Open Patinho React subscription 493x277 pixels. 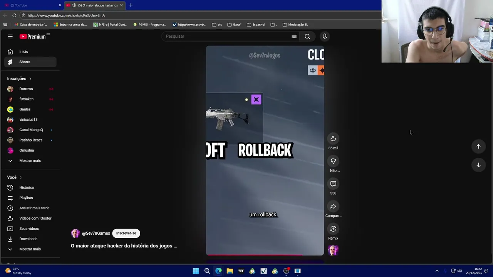pos(30,140)
